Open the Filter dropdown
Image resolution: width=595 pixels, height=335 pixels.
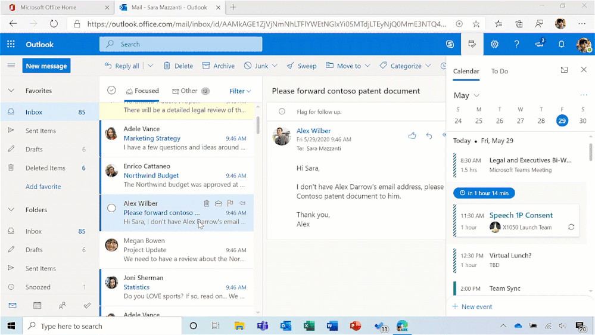point(240,91)
